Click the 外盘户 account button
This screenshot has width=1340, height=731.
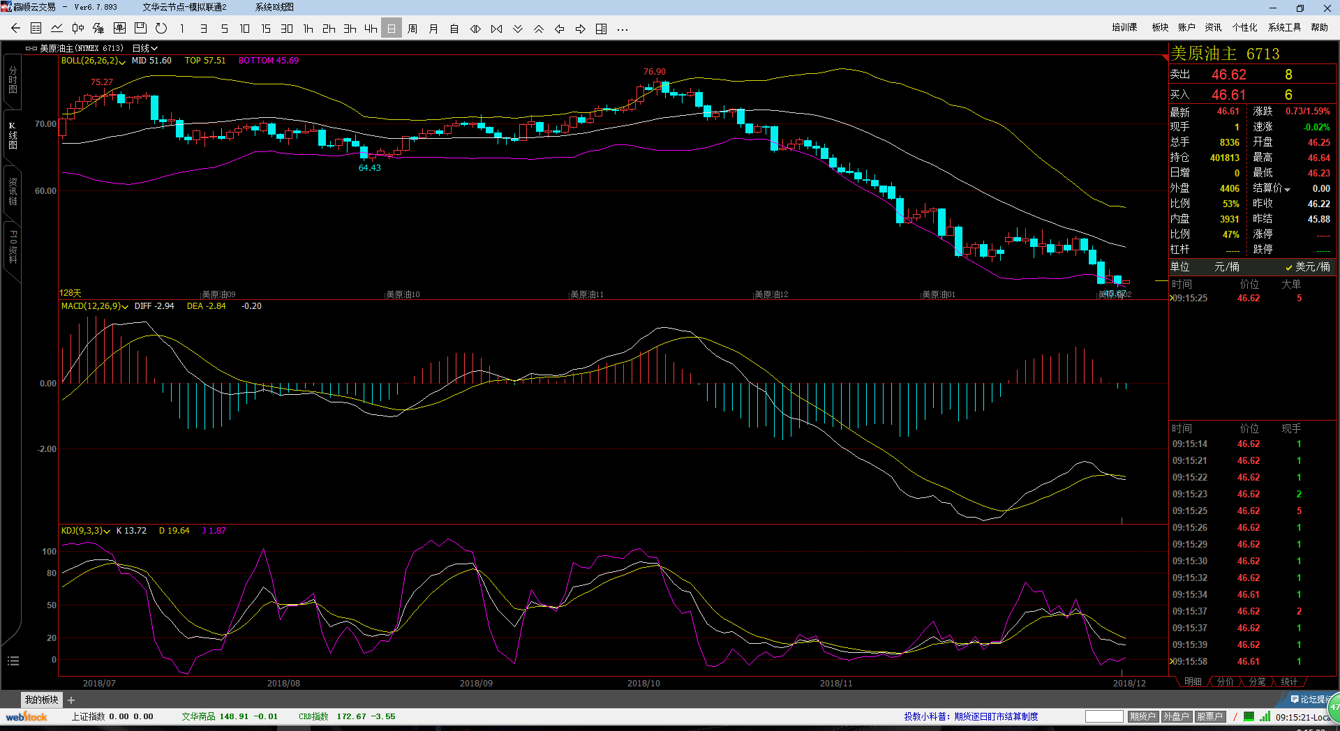tap(1176, 716)
